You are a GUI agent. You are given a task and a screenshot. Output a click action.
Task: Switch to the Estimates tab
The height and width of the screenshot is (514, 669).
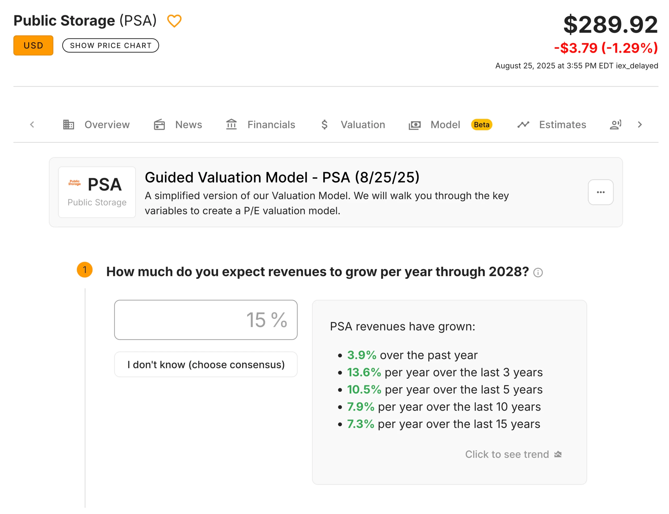click(562, 125)
